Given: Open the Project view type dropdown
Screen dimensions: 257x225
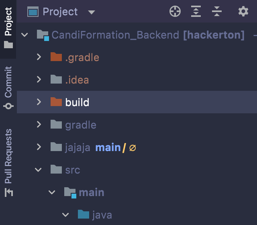Looking at the screenshot, I should coord(92,12).
